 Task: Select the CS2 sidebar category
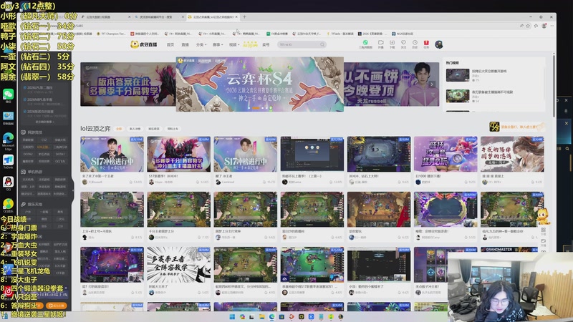coord(44,140)
